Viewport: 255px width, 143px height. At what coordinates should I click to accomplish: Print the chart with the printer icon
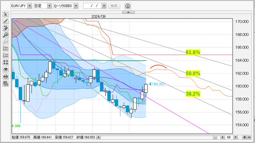pos(6,76)
